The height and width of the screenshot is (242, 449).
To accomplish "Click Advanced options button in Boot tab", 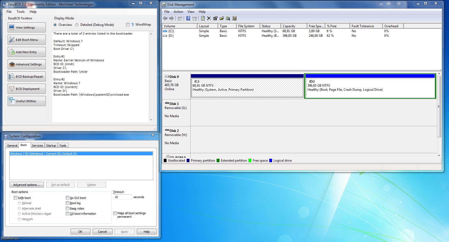I will tap(26, 185).
